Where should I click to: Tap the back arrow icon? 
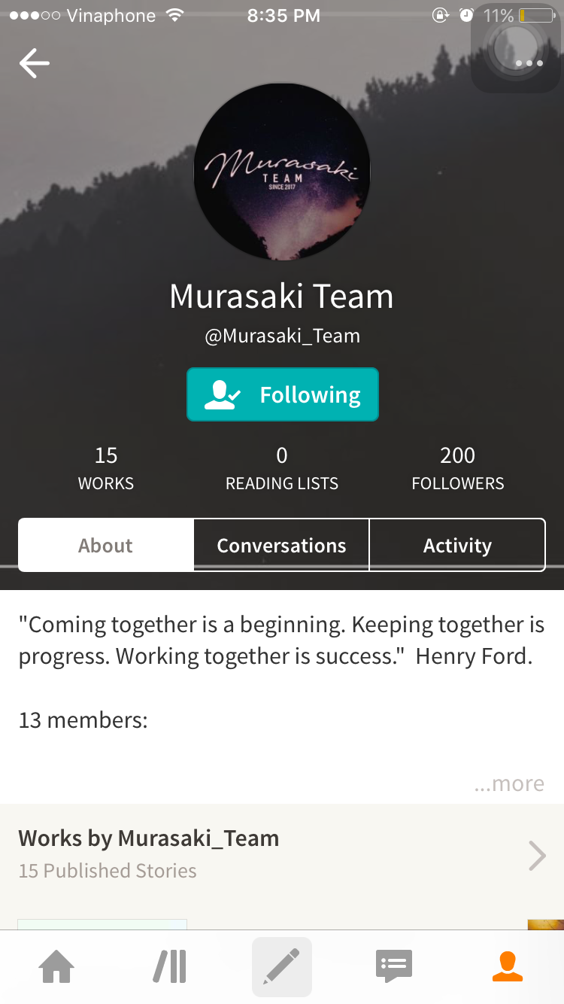(x=35, y=63)
